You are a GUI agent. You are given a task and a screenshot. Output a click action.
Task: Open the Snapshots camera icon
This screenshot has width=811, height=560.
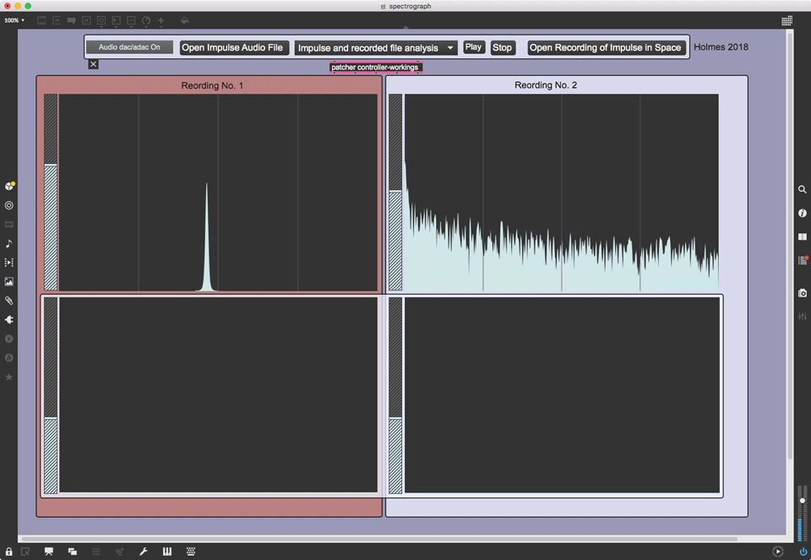coord(803,293)
